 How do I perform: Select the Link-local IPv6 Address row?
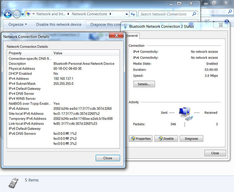[x=63, y=123]
